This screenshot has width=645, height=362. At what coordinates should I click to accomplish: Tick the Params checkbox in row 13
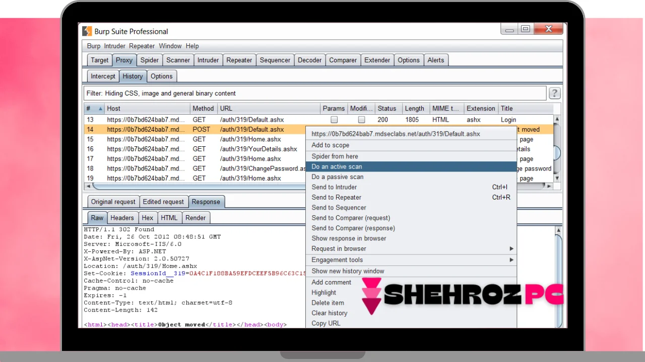pos(334,120)
